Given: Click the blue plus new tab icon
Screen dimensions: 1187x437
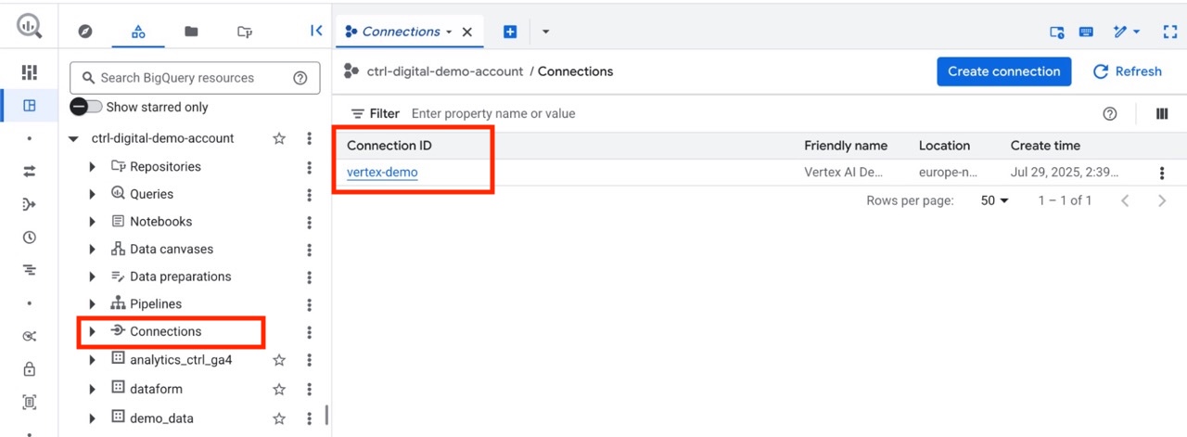Looking at the screenshot, I should 510,32.
